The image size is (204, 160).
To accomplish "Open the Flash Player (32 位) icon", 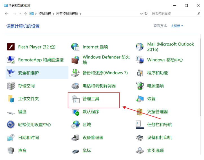I will point(11,47).
